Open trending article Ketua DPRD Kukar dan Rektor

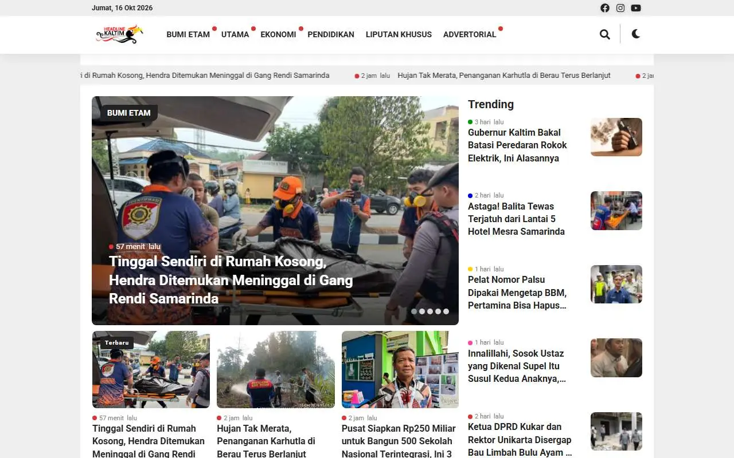coord(520,440)
